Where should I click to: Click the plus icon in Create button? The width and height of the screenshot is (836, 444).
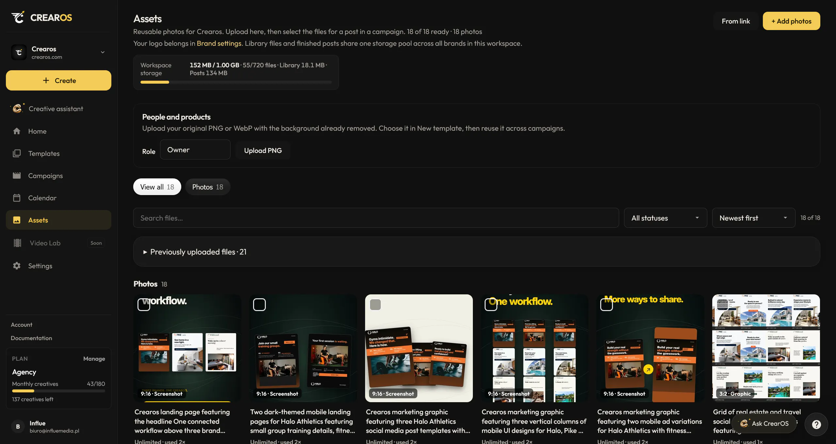pos(46,80)
